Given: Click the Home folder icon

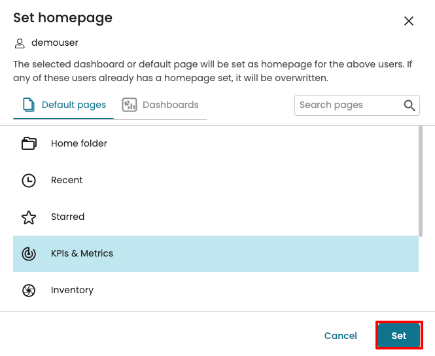Looking at the screenshot, I should pyautogui.click(x=29, y=143).
